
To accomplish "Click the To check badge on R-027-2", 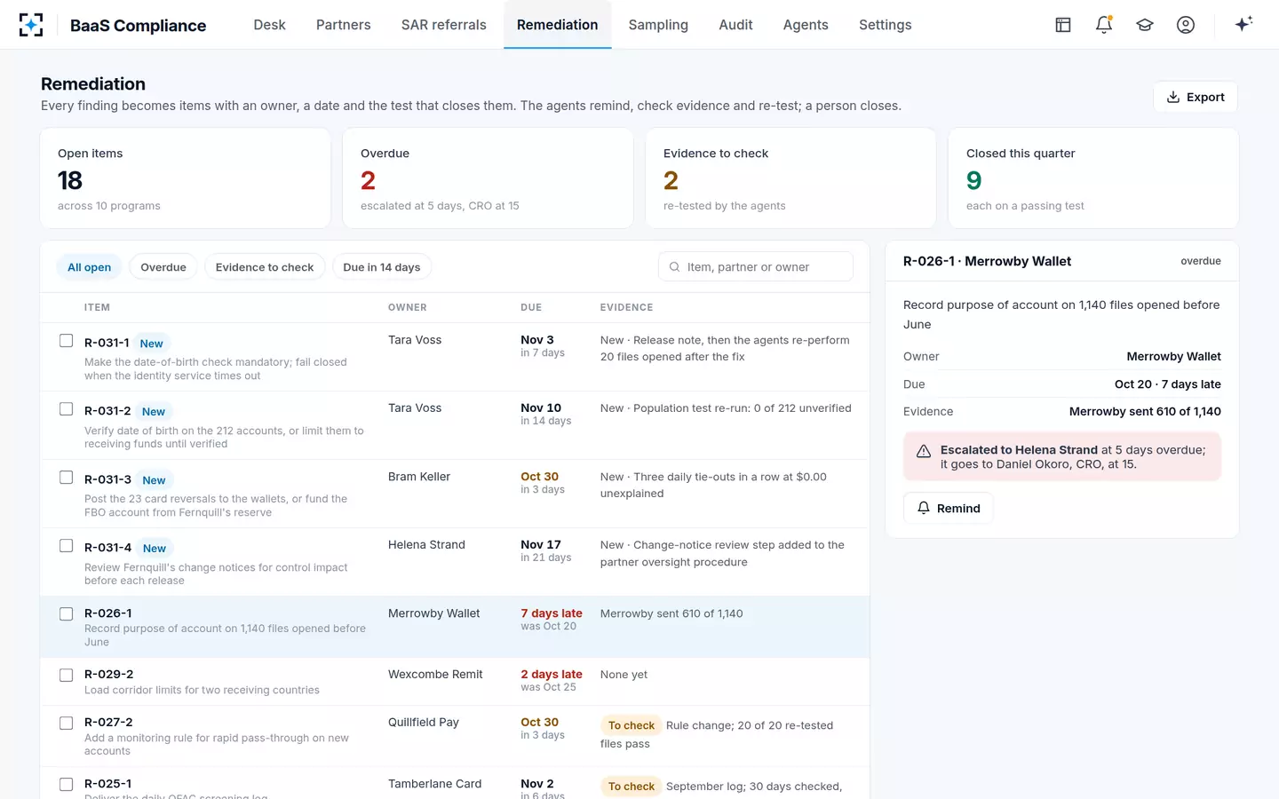I will pyautogui.click(x=632, y=725).
